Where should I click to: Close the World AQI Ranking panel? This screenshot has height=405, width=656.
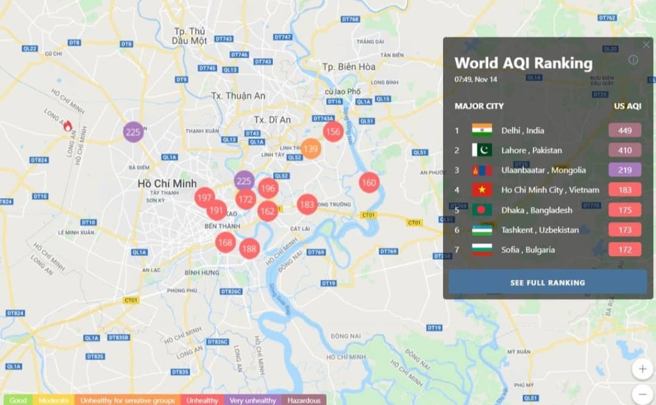(x=646, y=45)
